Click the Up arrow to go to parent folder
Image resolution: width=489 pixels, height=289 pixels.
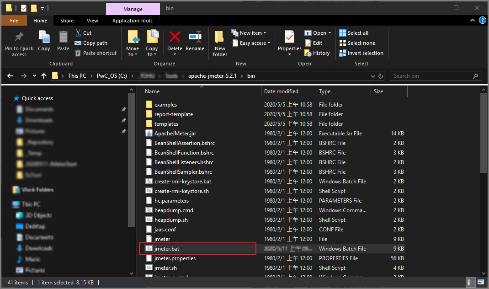coord(44,76)
